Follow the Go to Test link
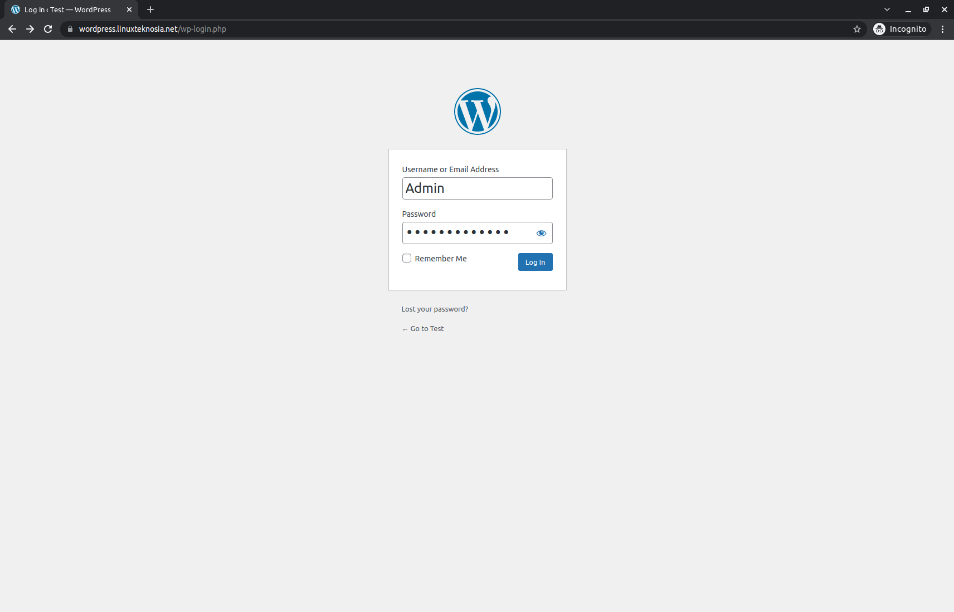 pos(422,328)
